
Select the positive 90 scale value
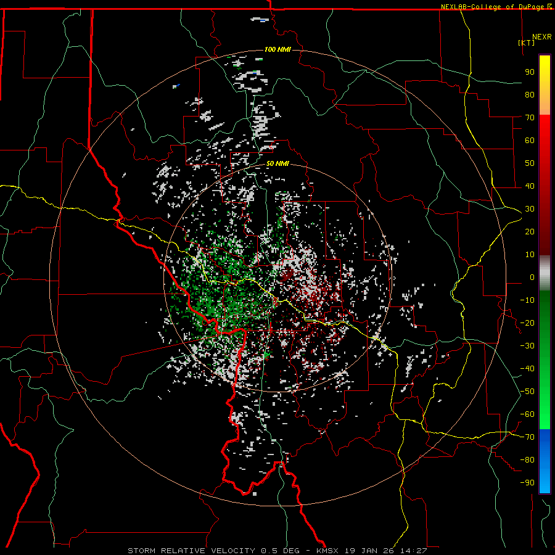tap(530, 72)
